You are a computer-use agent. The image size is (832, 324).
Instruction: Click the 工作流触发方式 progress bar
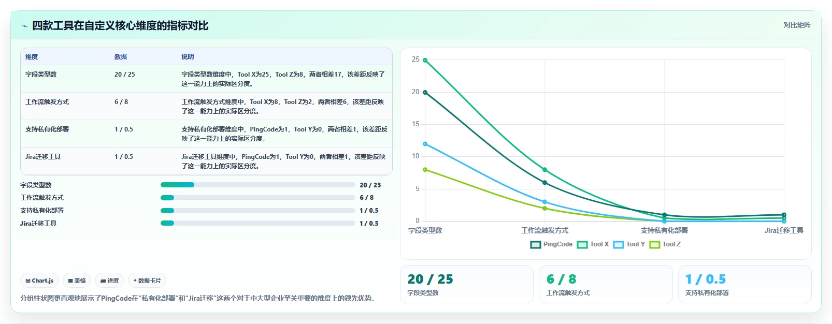(x=258, y=198)
